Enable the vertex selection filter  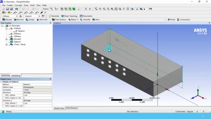tap(62, 9)
